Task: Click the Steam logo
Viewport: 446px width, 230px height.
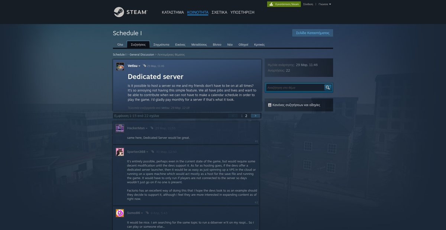Action: 130,12
